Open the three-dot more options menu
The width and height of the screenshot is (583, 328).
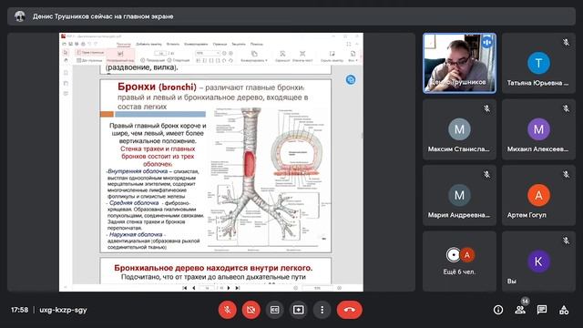[322, 310]
